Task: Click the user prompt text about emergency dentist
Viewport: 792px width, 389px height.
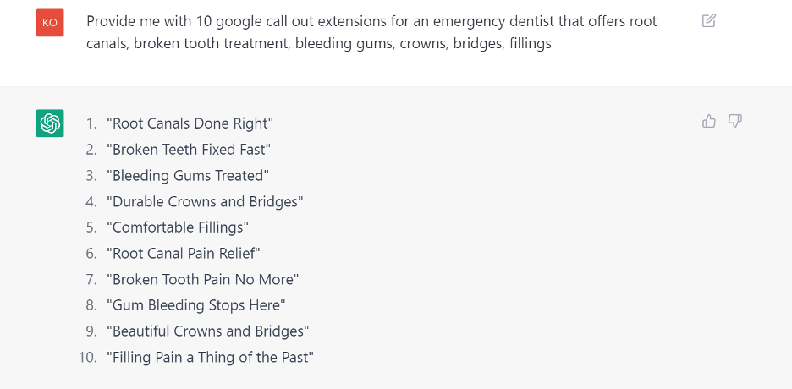Action: pos(371,32)
